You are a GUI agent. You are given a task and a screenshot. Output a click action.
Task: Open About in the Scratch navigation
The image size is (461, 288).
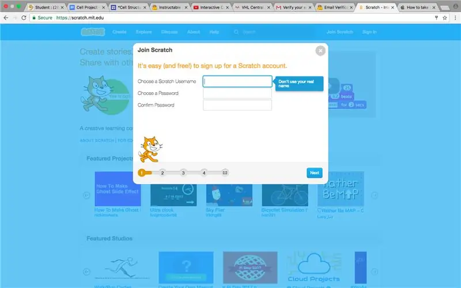click(x=194, y=32)
